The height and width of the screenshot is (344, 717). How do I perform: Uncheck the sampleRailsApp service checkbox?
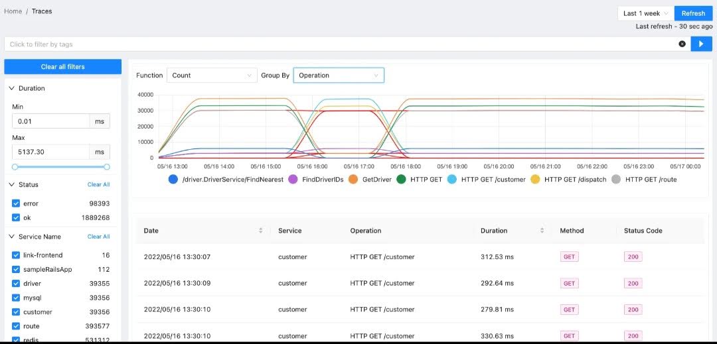(17, 270)
